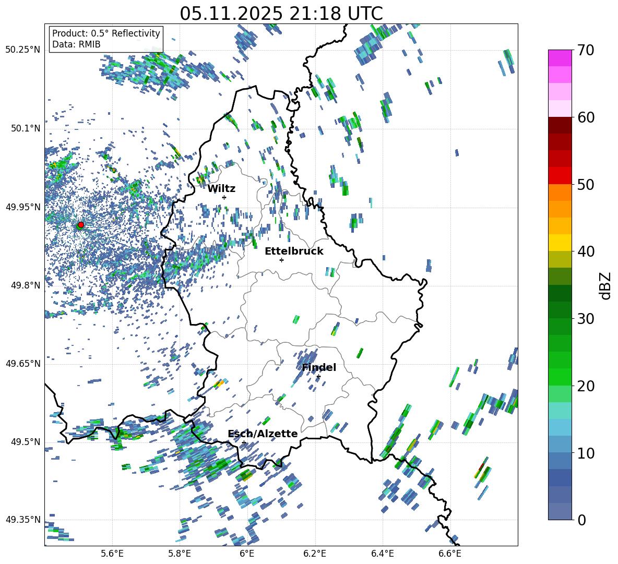Click the cross marker below Ettelbruck
The height and width of the screenshot is (564, 618).
click(x=281, y=260)
